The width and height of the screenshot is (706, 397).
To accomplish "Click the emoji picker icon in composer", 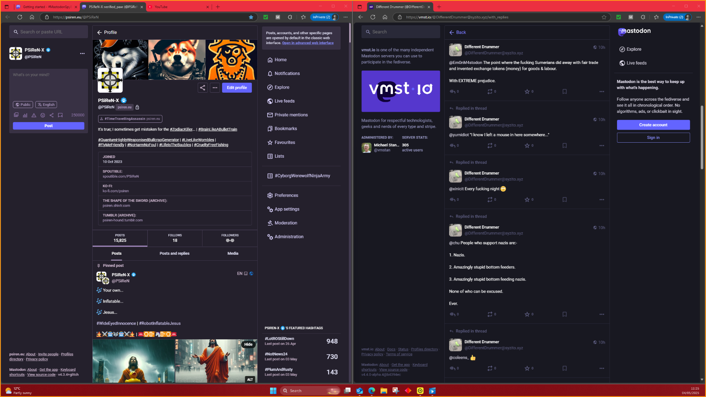I will point(43,115).
